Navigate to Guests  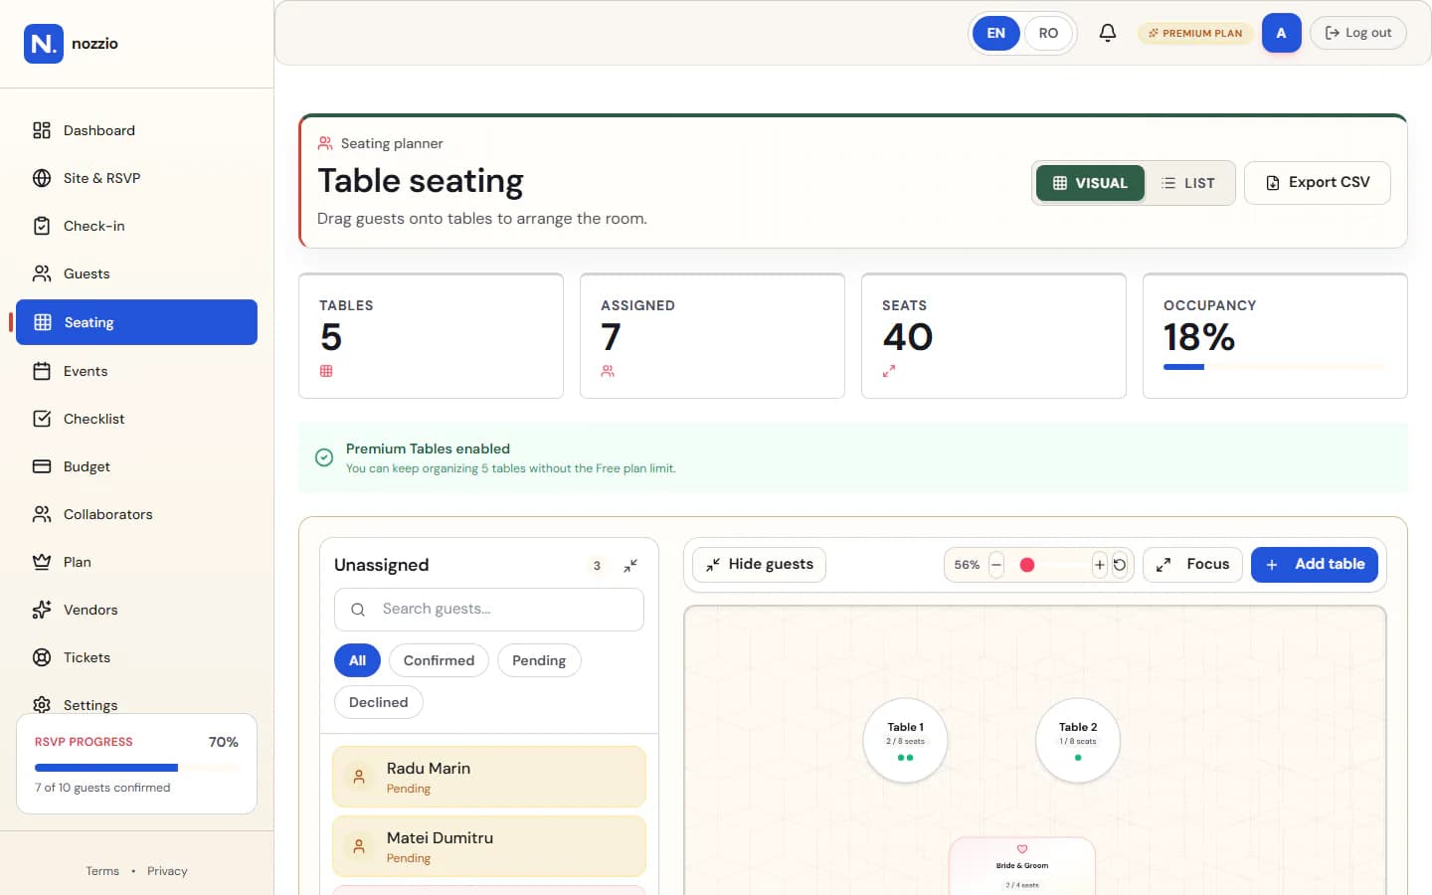pyautogui.click(x=136, y=273)
